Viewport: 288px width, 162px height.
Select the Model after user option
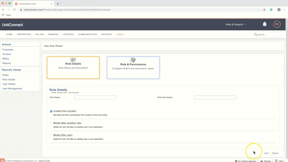pyautogui.click(x=51, y=135)
